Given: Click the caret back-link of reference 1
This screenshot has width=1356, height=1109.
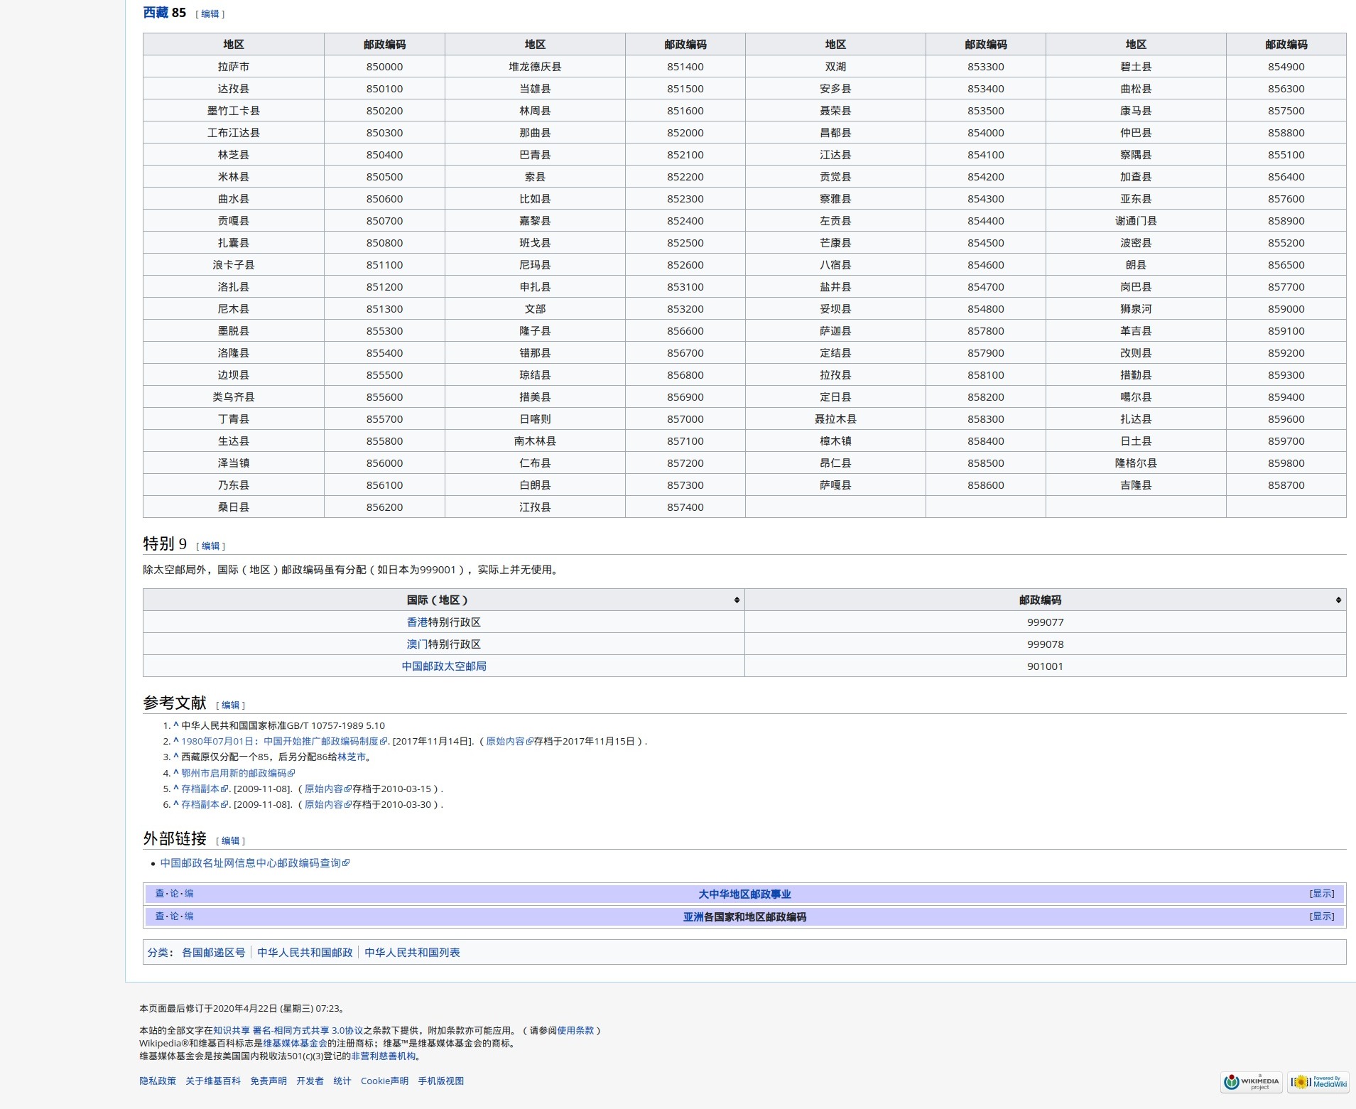Looking at the screenshot, I should pyautogui.click(x=175, y=725).
